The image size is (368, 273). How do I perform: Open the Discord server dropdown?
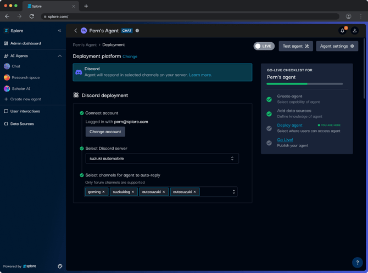tap(162, 158)
